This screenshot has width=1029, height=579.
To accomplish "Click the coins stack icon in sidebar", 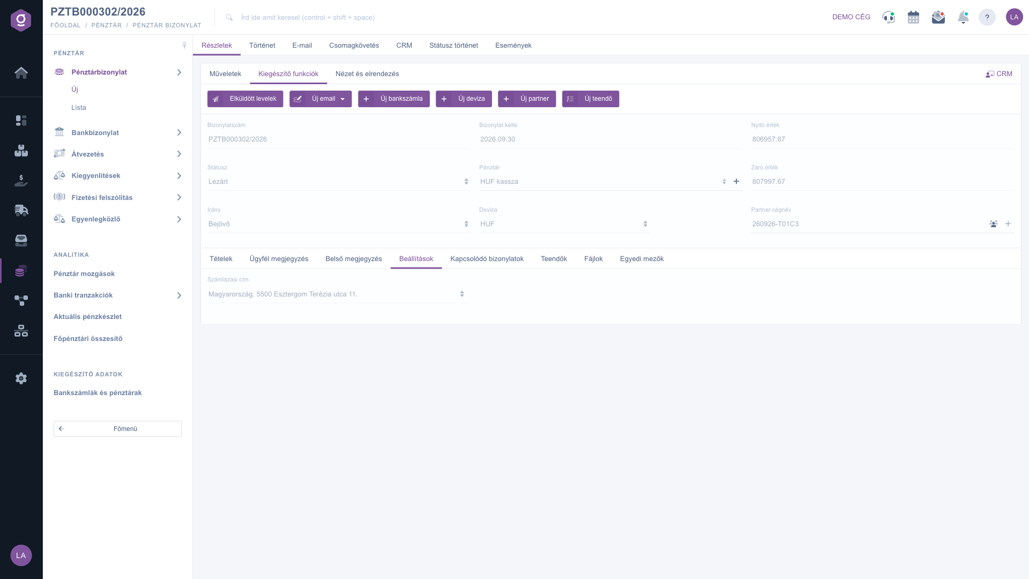I will pyautogui.click(x=21, y=271).
